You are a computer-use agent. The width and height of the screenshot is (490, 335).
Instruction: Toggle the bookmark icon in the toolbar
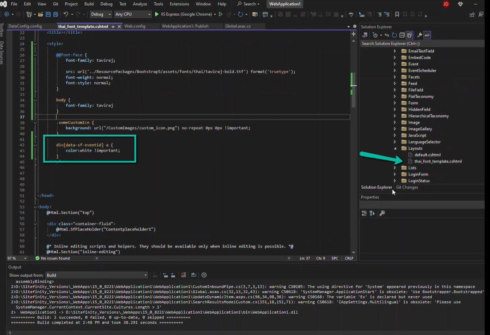click(397, 14)
